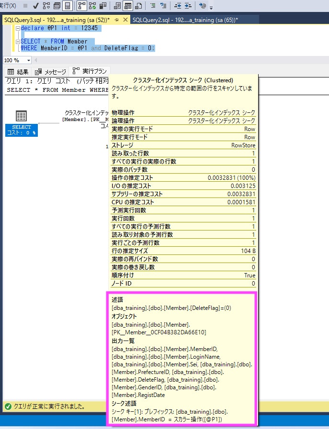The height and width of the screenshot is (429, 329).
Task: Click the 出力一覧 heading
Action: point(123,341)
